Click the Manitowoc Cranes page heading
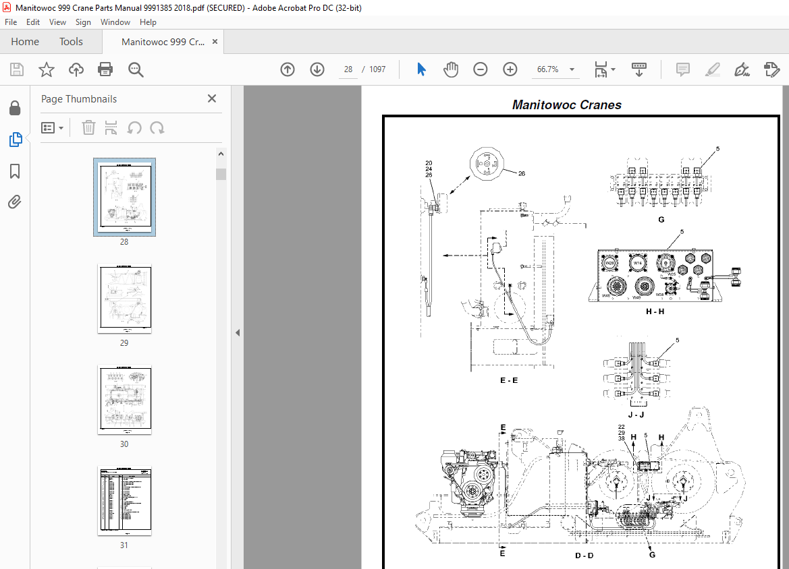789x569 pixels. tap(566, 104)
